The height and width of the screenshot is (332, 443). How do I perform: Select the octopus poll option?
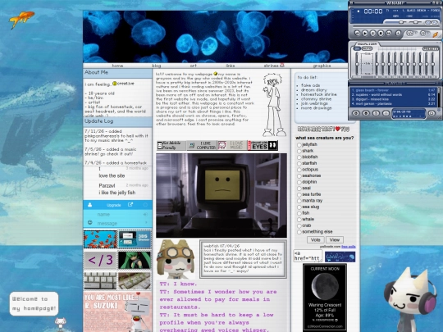(299, 170)
